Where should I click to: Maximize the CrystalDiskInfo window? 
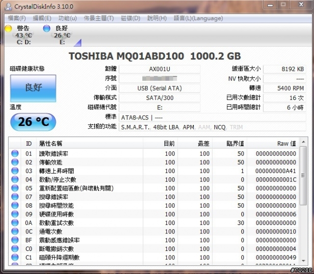coord(283,5)
